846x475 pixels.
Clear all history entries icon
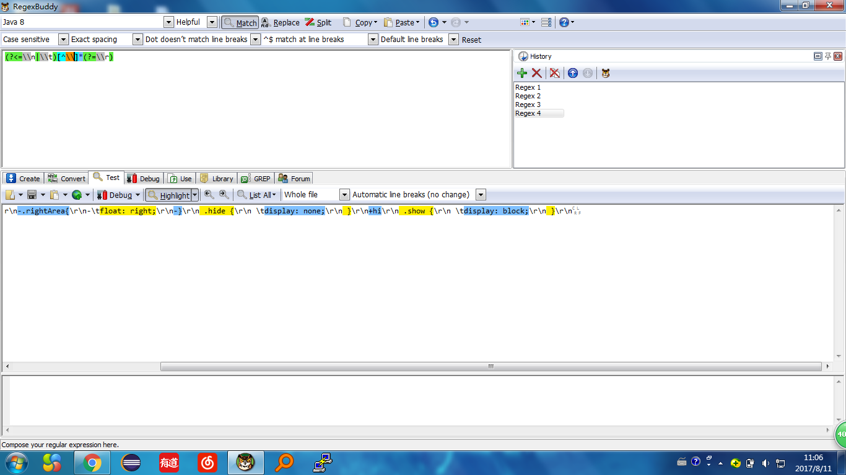click(555, 73)
